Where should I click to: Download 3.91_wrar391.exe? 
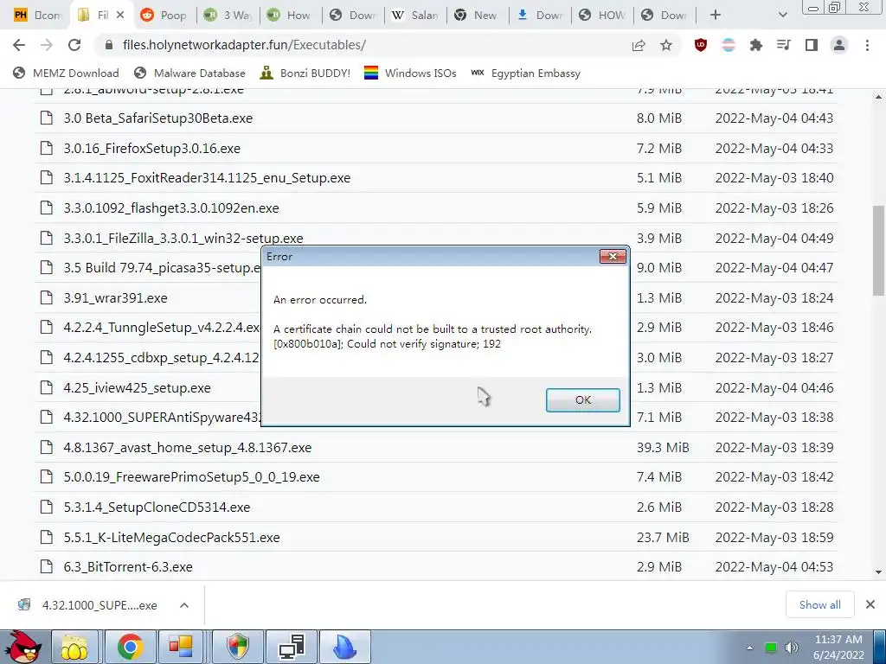point(115,298)
